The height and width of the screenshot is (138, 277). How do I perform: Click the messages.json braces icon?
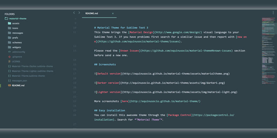click(9, 80)
